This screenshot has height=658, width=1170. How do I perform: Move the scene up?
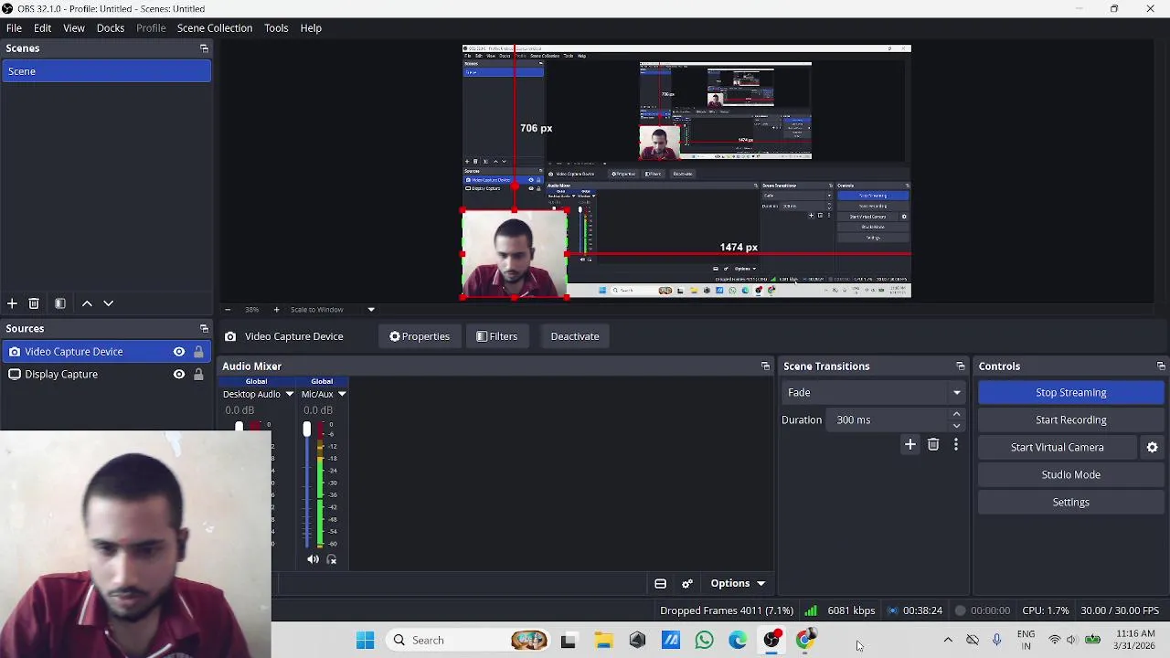pos(87,303)
